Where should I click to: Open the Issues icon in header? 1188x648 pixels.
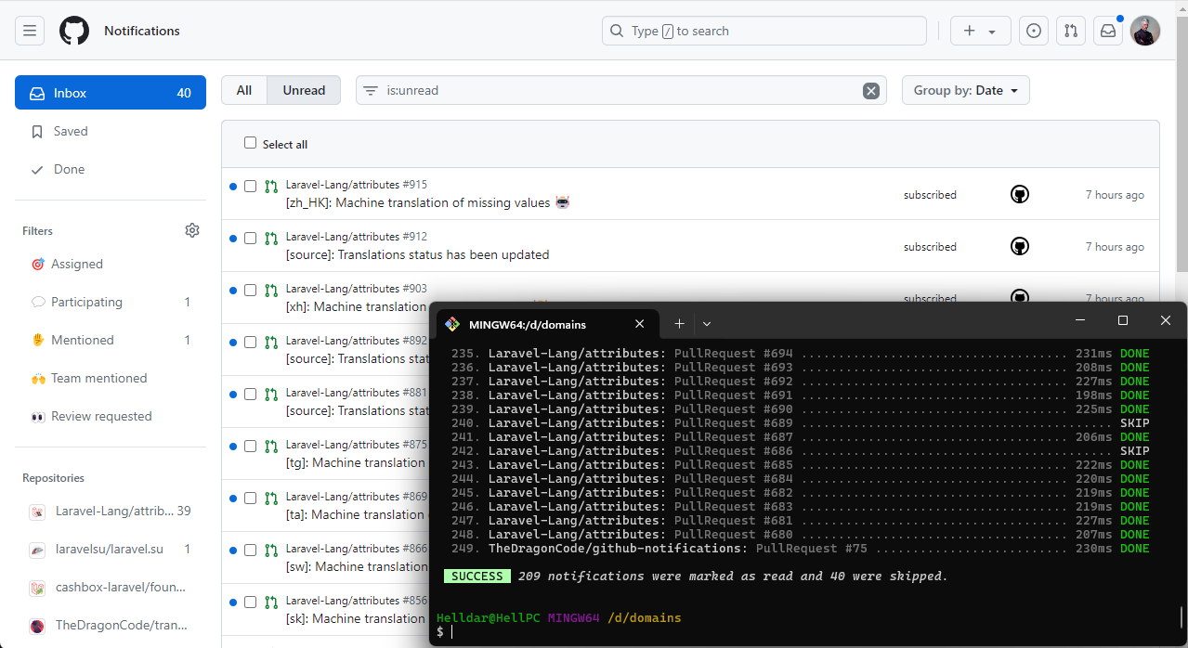pos(1034,31)
